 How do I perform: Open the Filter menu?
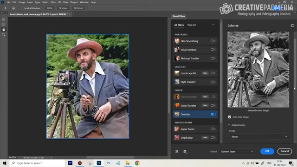53,2
